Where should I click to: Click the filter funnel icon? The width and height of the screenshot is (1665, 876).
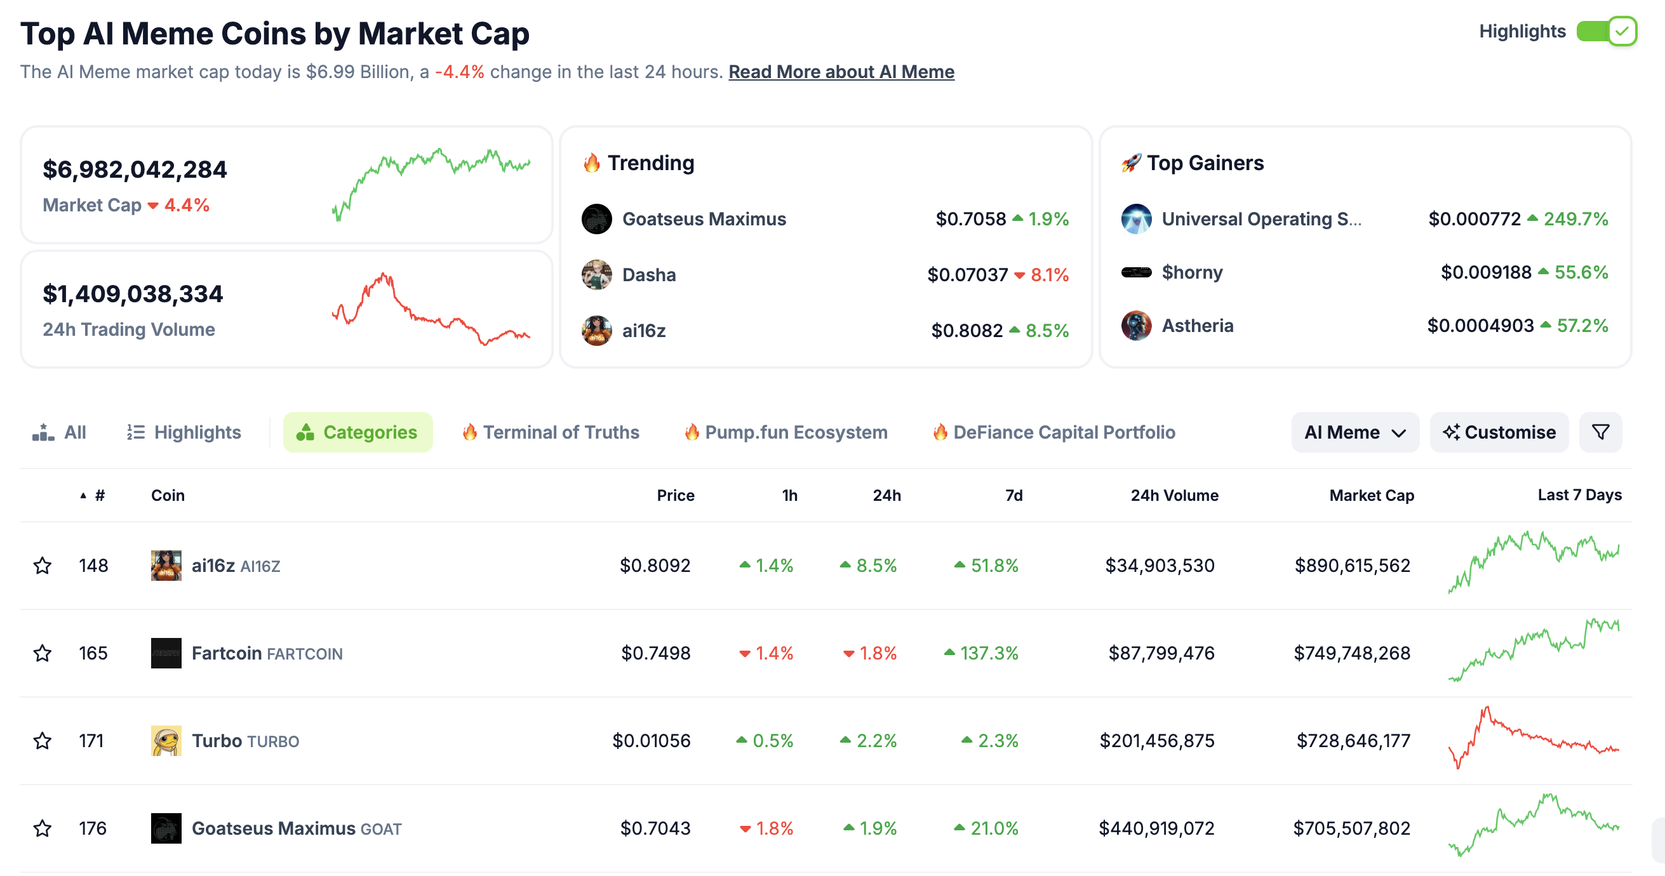1600,432
